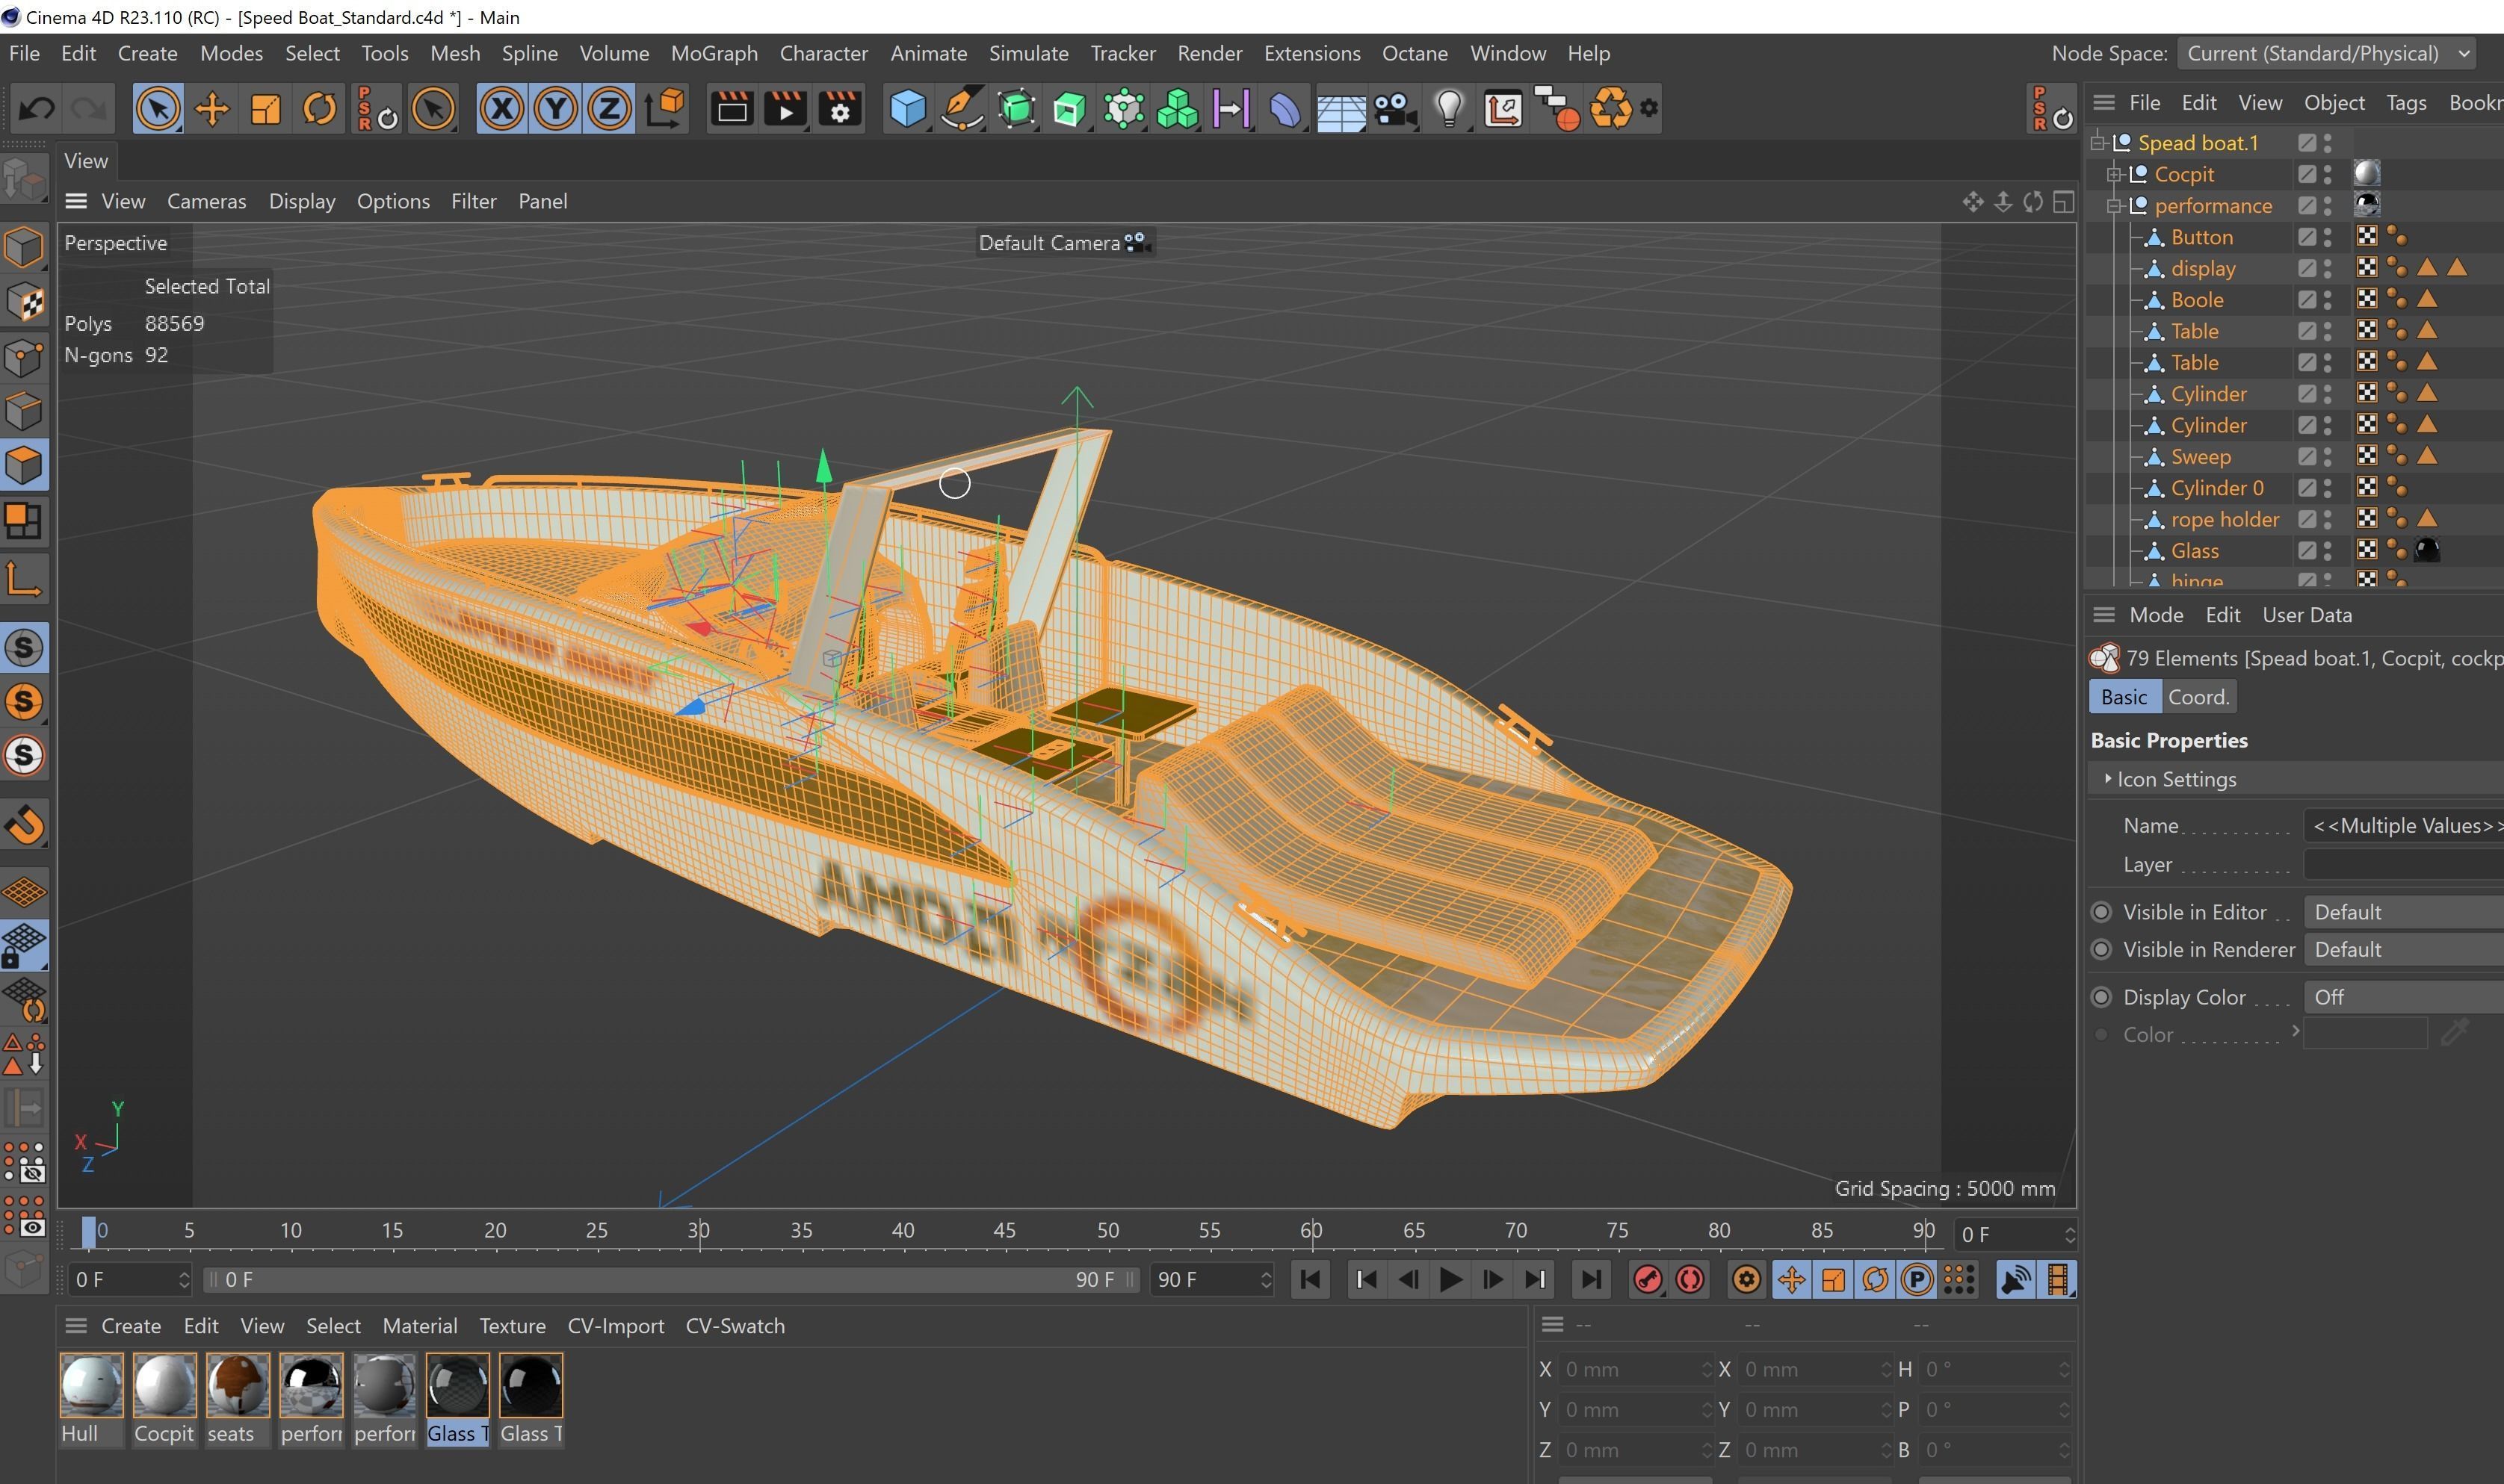Click viewport toggle active view icon
Image resolution: width=2504 pixels, height=1484 pixels.
point(2063,202)
